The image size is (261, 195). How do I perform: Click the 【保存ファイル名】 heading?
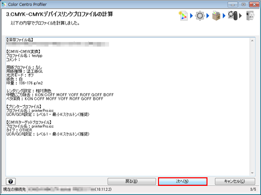click(x=20, y=40)
